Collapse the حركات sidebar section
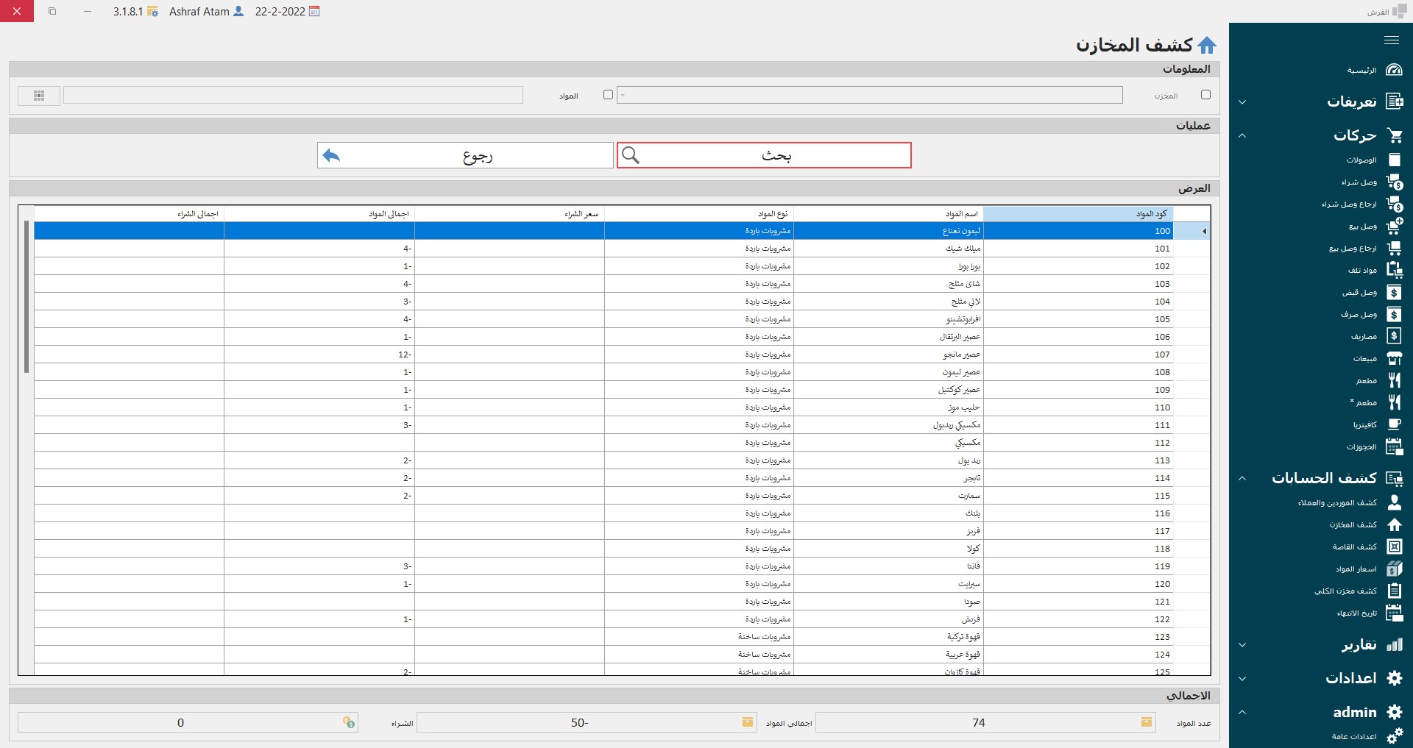 point(1242,136)
